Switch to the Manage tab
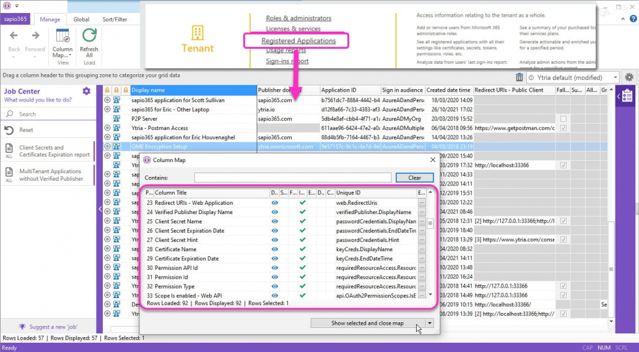Screen dimensions: 639x352 (50, 19)
